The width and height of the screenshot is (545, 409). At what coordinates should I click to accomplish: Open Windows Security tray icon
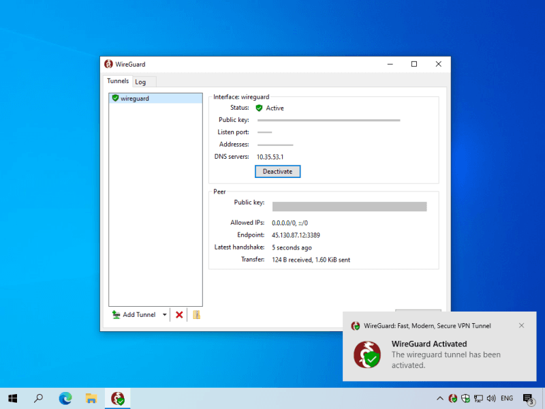(x=466, y=398)
